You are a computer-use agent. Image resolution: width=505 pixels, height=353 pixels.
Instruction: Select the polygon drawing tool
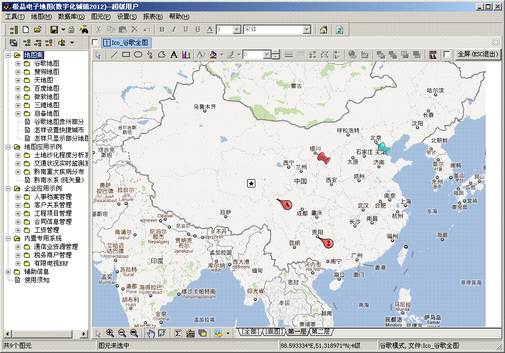[x=162, y=55]
